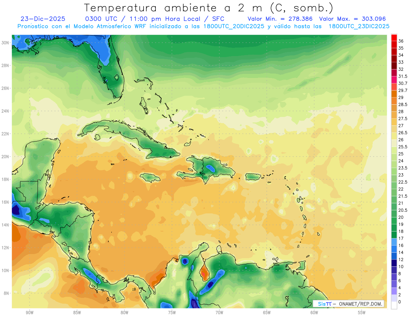410x317 pixels.
Task: Click the legend value '22.5'
Action: coord(403,182)
